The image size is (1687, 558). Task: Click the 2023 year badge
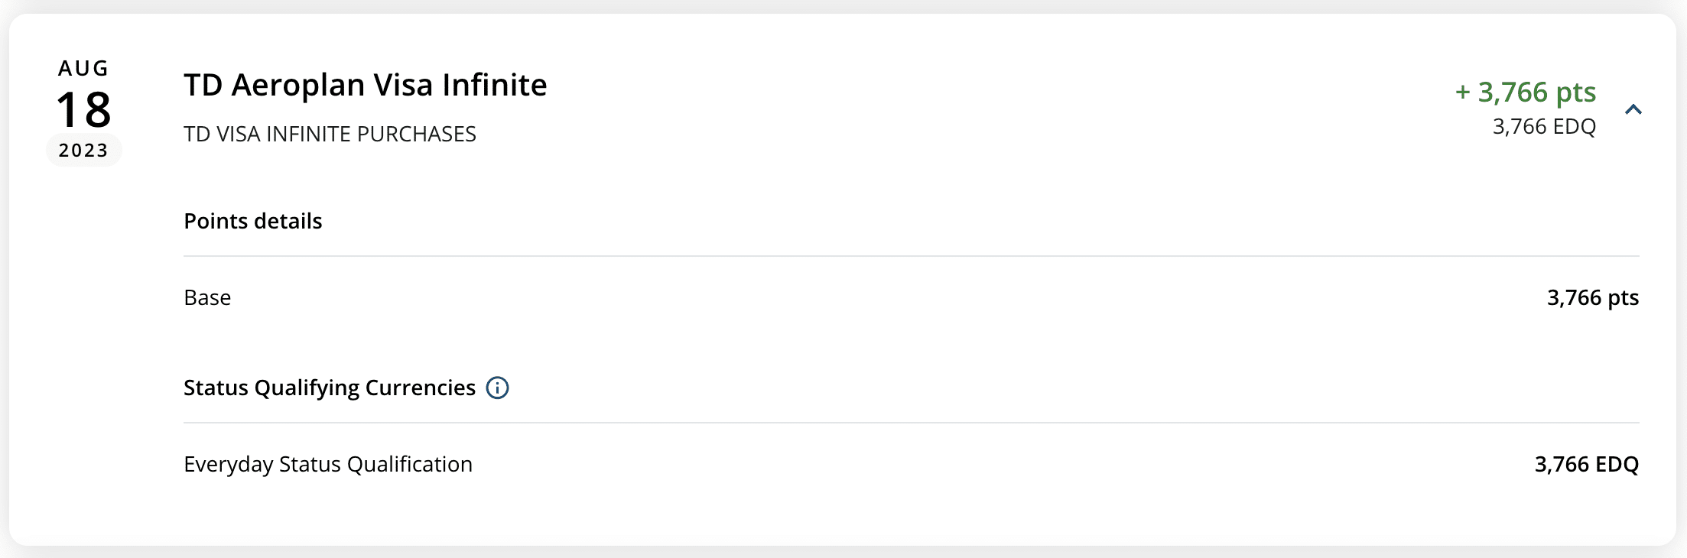[83, 150]
